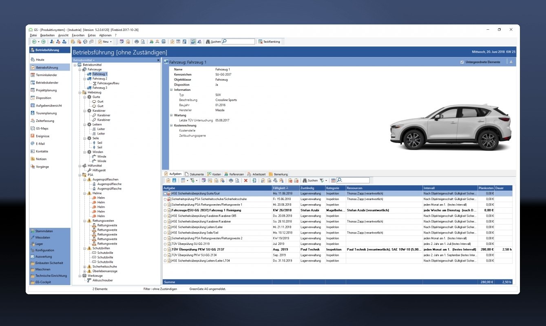546x326 pixels.
Task: Toggle the Untergeordnete Elemente checkbox
Action: (462, 62)
